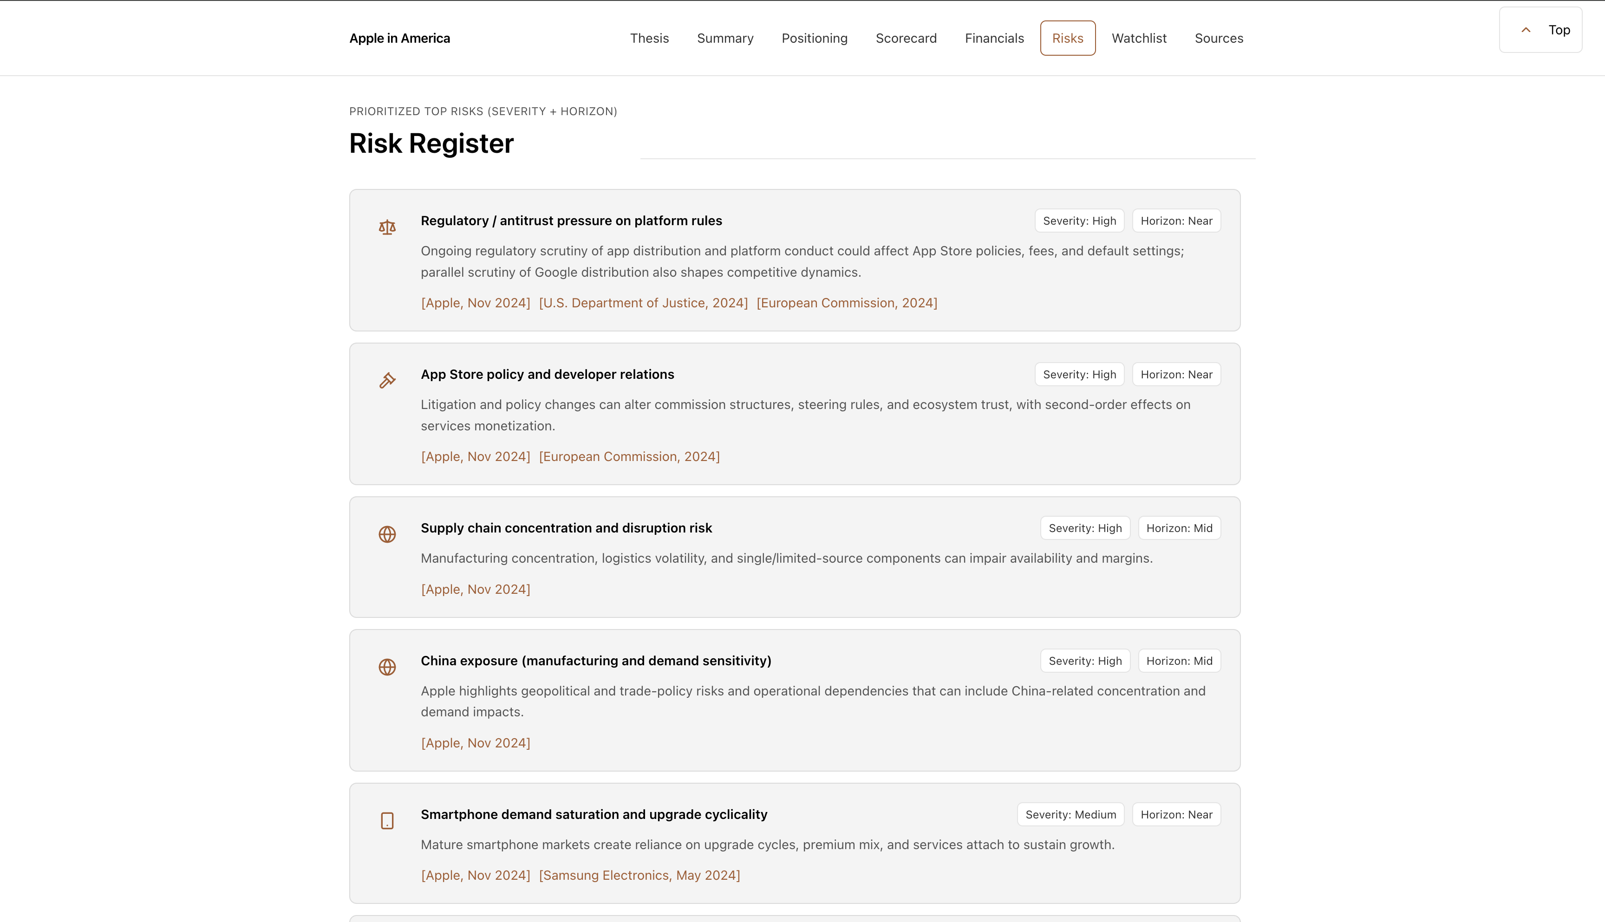Viewport: 1605px width, 922px height.
Task: Go to the Watchlist tab
Action: 1139,38
